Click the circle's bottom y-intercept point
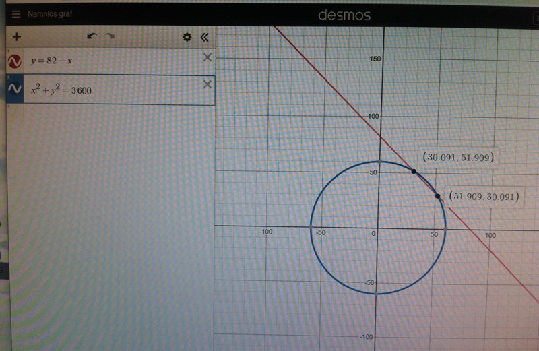539x351 pixels. coord(377,294)
